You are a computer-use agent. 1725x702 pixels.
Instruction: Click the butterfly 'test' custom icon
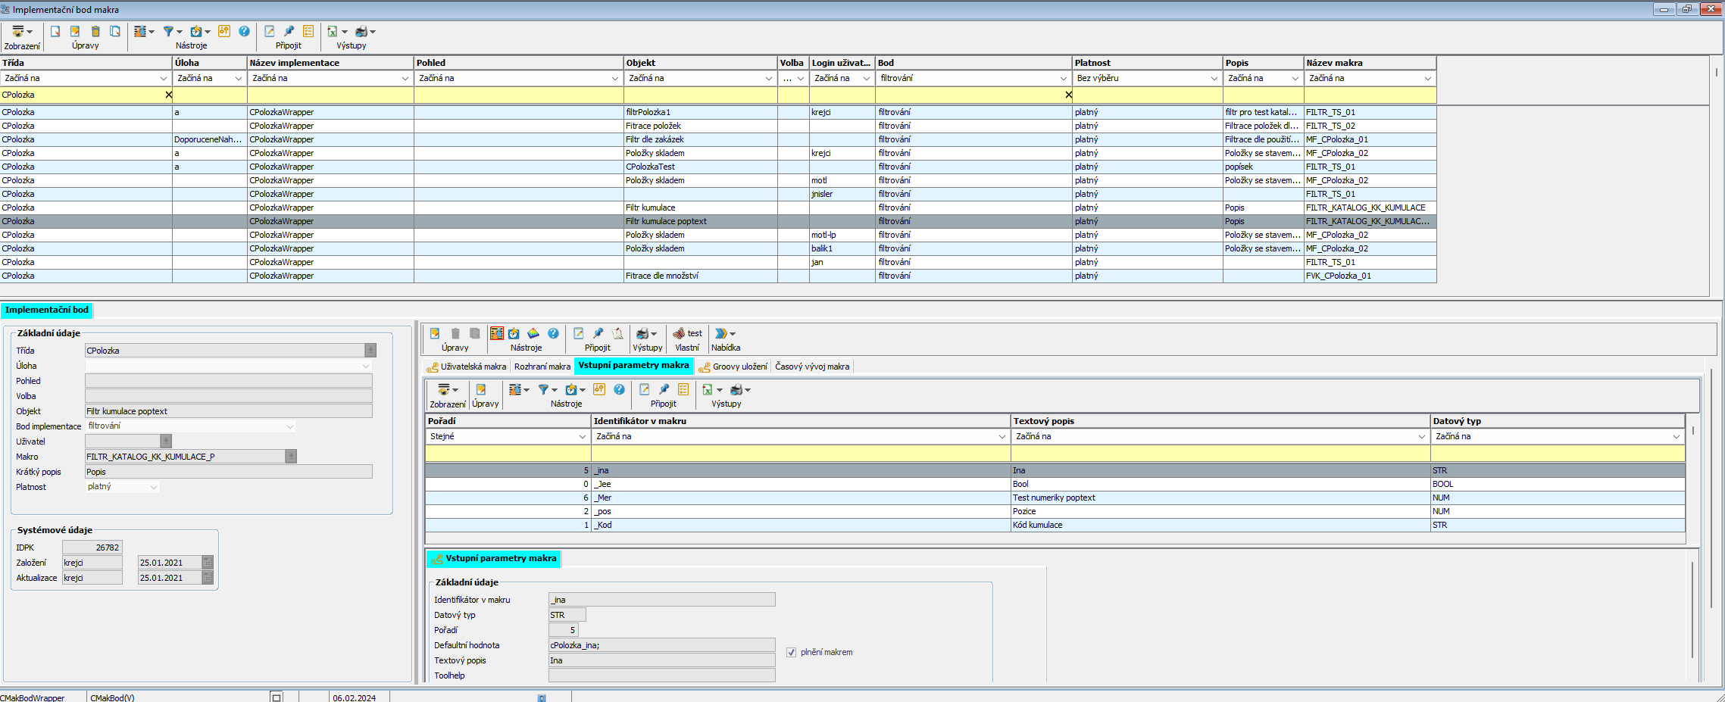pos(679,333)
